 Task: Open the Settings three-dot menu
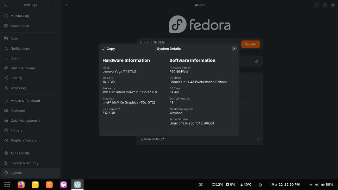(56, 5)
